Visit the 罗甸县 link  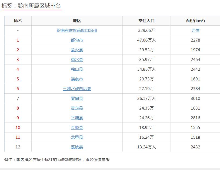coord(77,98)
